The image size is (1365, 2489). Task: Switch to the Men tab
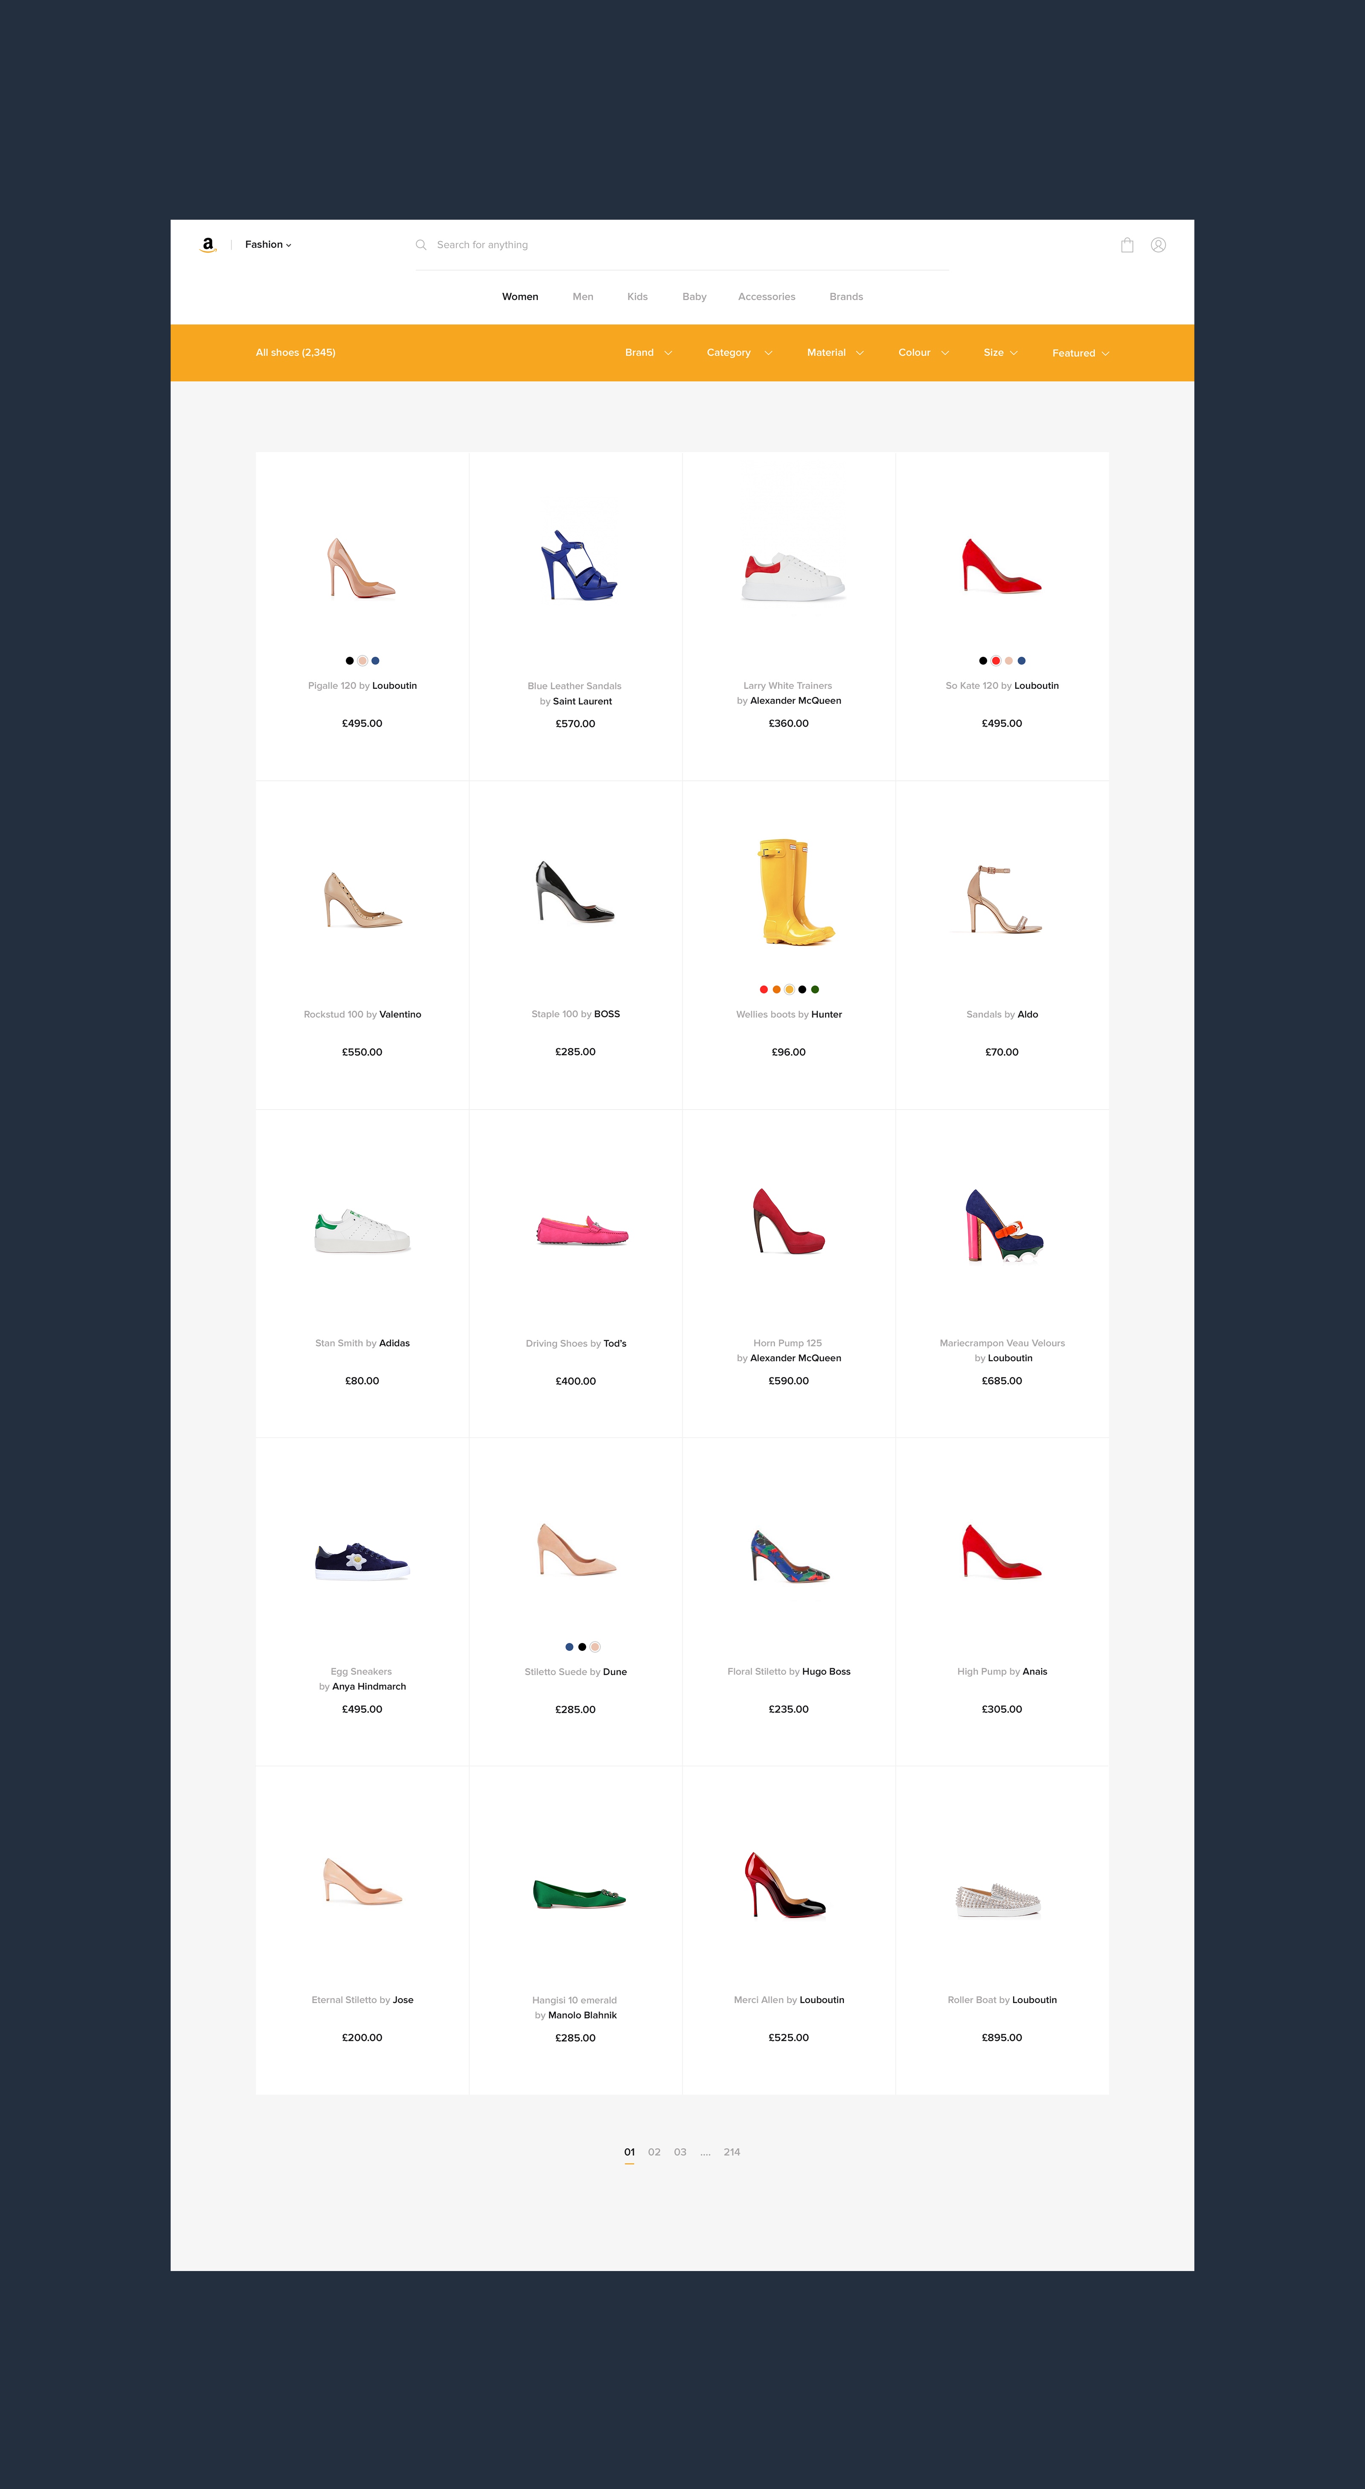pyautogui.click(x=583, y=296)
